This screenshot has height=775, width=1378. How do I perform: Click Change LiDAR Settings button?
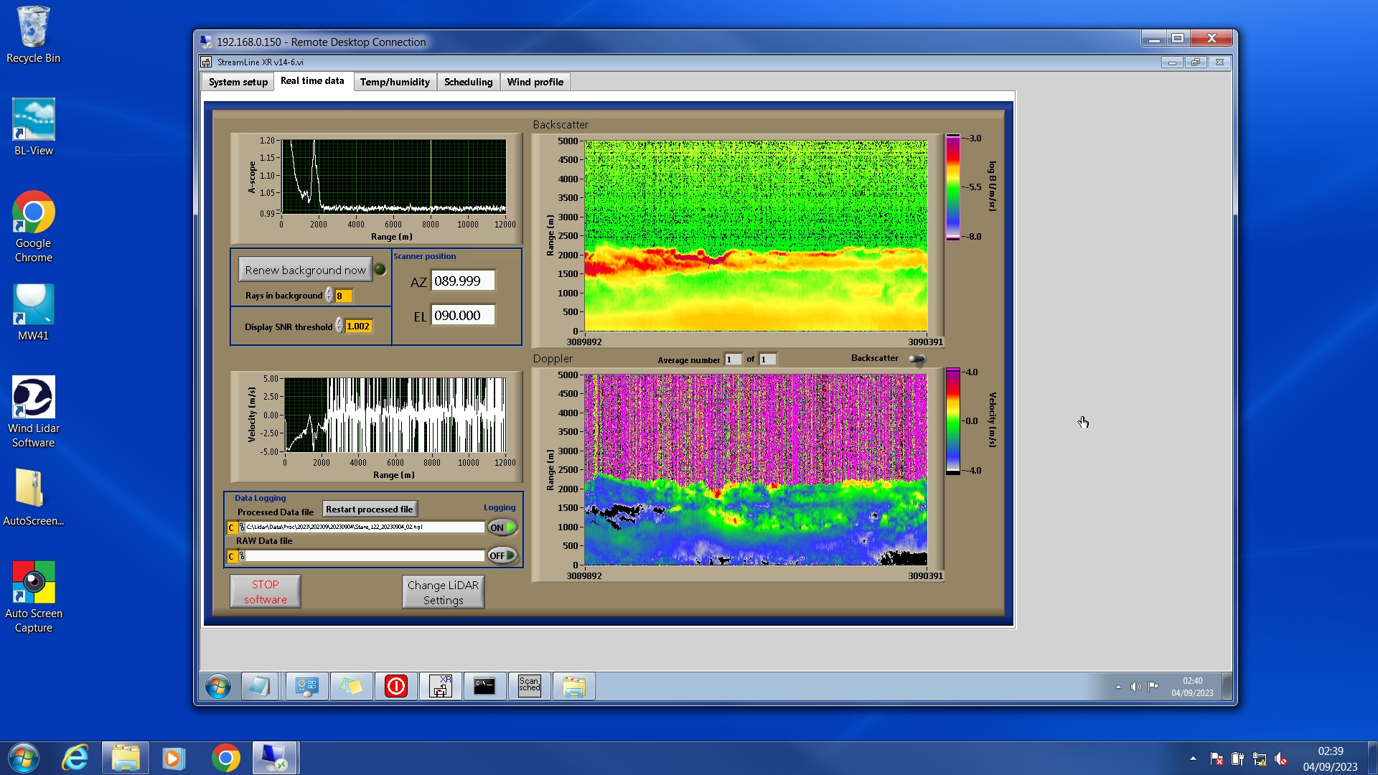443,593
